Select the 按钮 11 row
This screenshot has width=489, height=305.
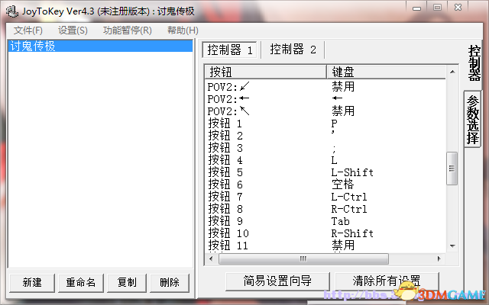326,246
